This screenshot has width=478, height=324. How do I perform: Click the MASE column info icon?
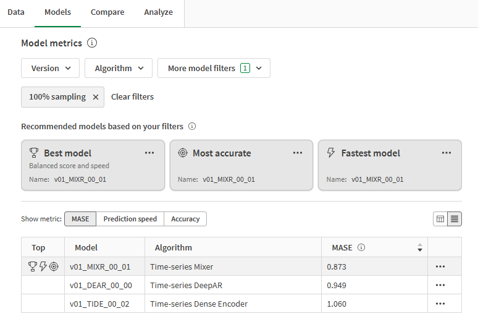(361, 247)
